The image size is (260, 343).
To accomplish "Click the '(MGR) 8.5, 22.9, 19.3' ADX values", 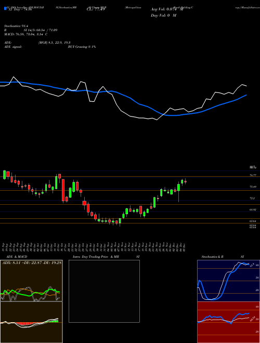I will click(x=54, y=43).
